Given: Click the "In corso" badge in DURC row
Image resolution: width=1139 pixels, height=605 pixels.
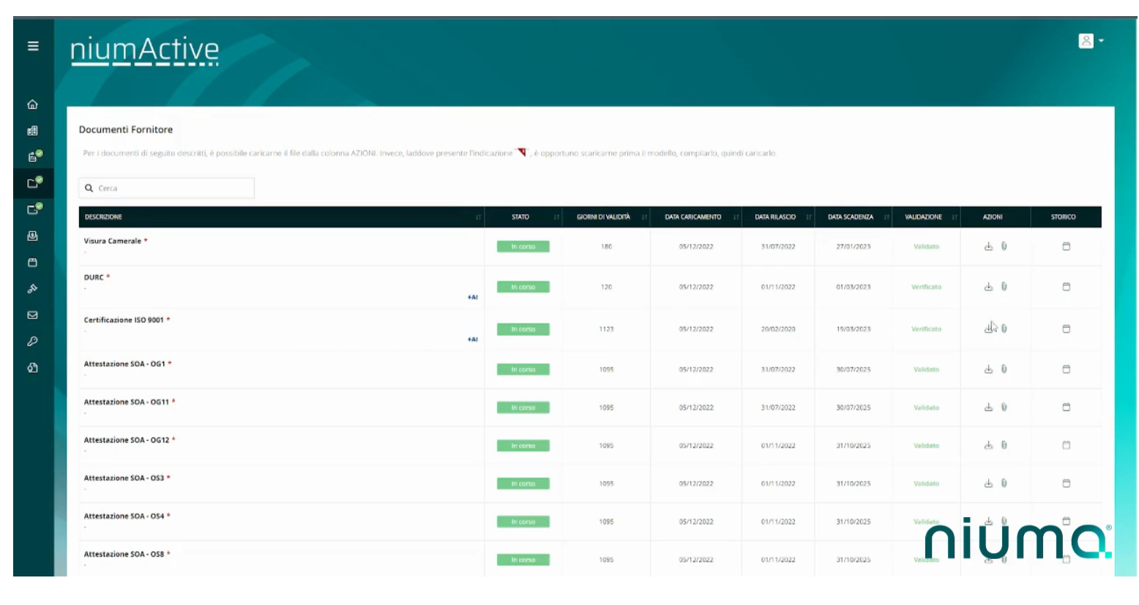Looking at the screenshot, I should click(x=523, y=287).
